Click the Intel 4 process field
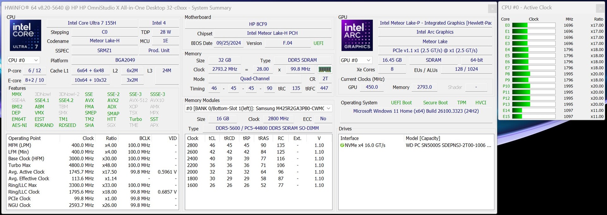607x215 pixels. (159, 23)
